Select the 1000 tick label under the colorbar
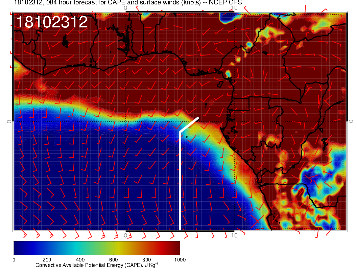The width and height of the screenshot is (357, 276). point(180,260)
